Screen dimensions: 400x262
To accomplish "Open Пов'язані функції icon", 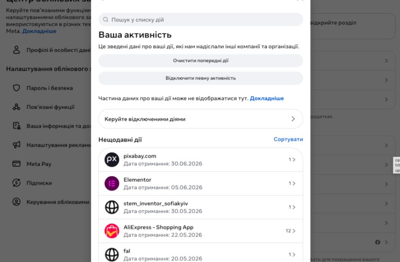I will (x=17, y=107).
